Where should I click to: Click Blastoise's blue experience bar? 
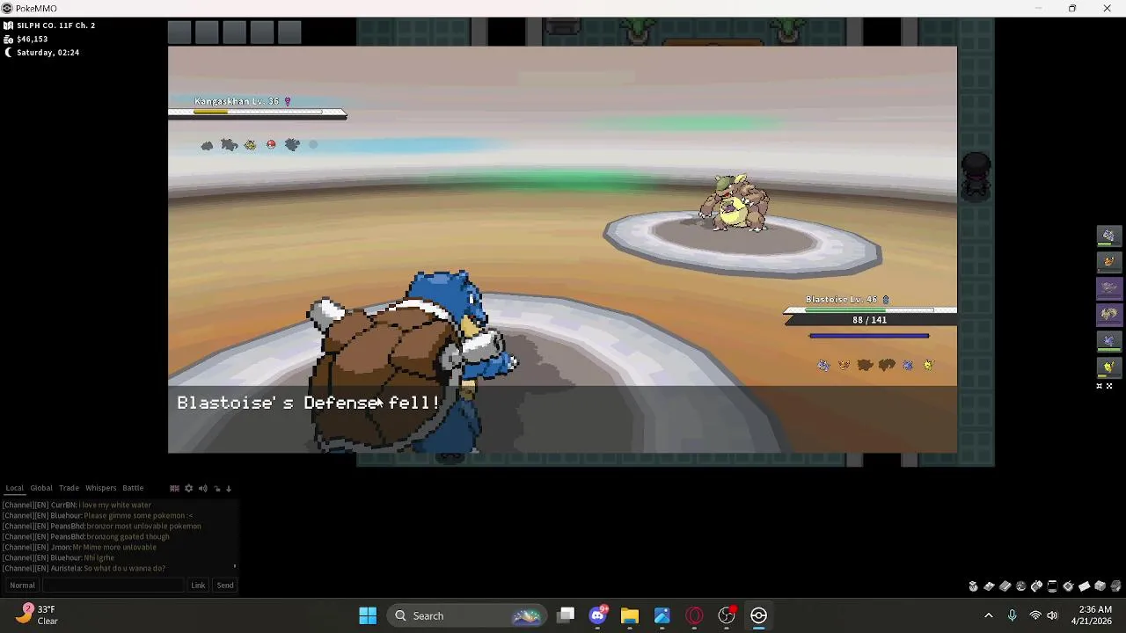click(869, 335)
